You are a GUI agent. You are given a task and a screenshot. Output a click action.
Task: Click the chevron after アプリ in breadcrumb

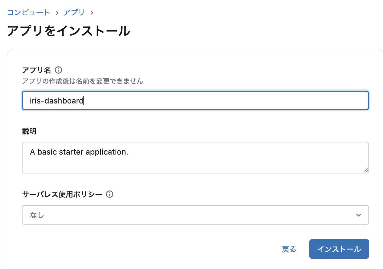[92, 12]
